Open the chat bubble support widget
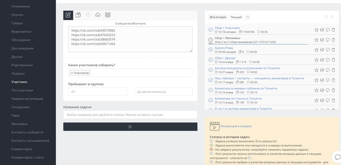This screenshot has height=165, width=341. [x=337, y=157]
